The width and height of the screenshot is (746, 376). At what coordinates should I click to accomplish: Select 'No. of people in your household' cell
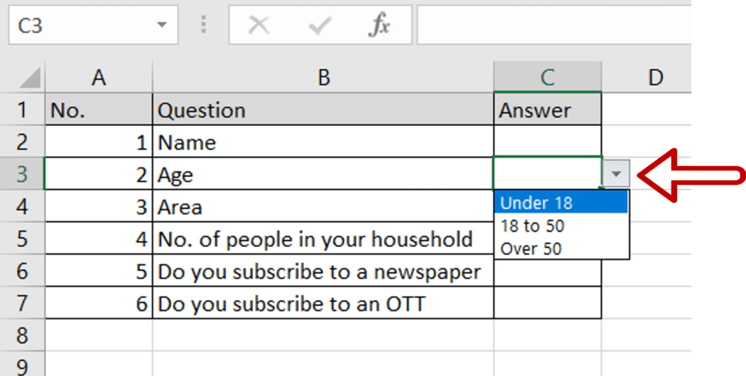click(x=323, y=238)
